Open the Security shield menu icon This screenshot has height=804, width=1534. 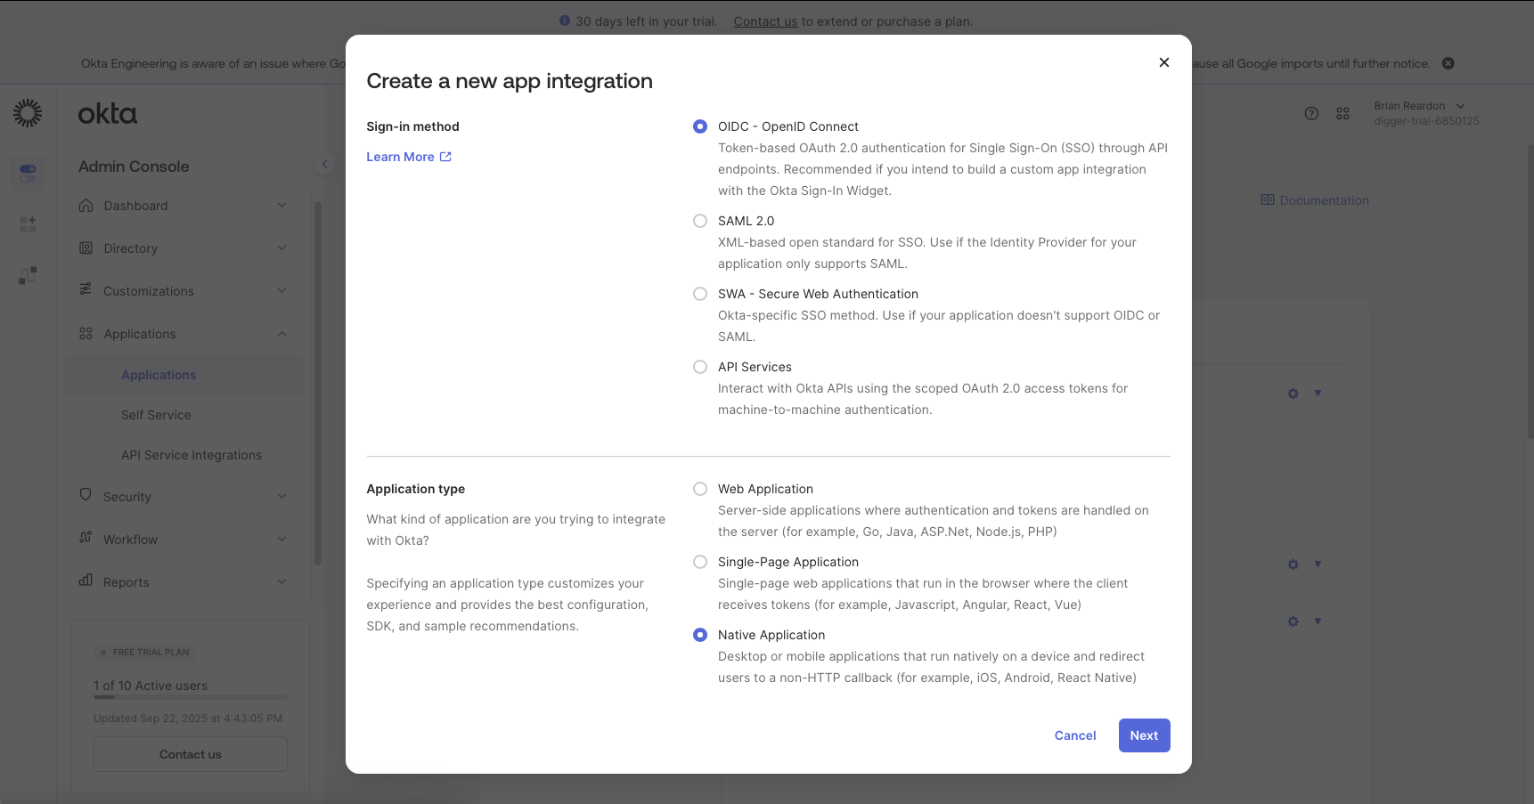click(x=86, y=495)
